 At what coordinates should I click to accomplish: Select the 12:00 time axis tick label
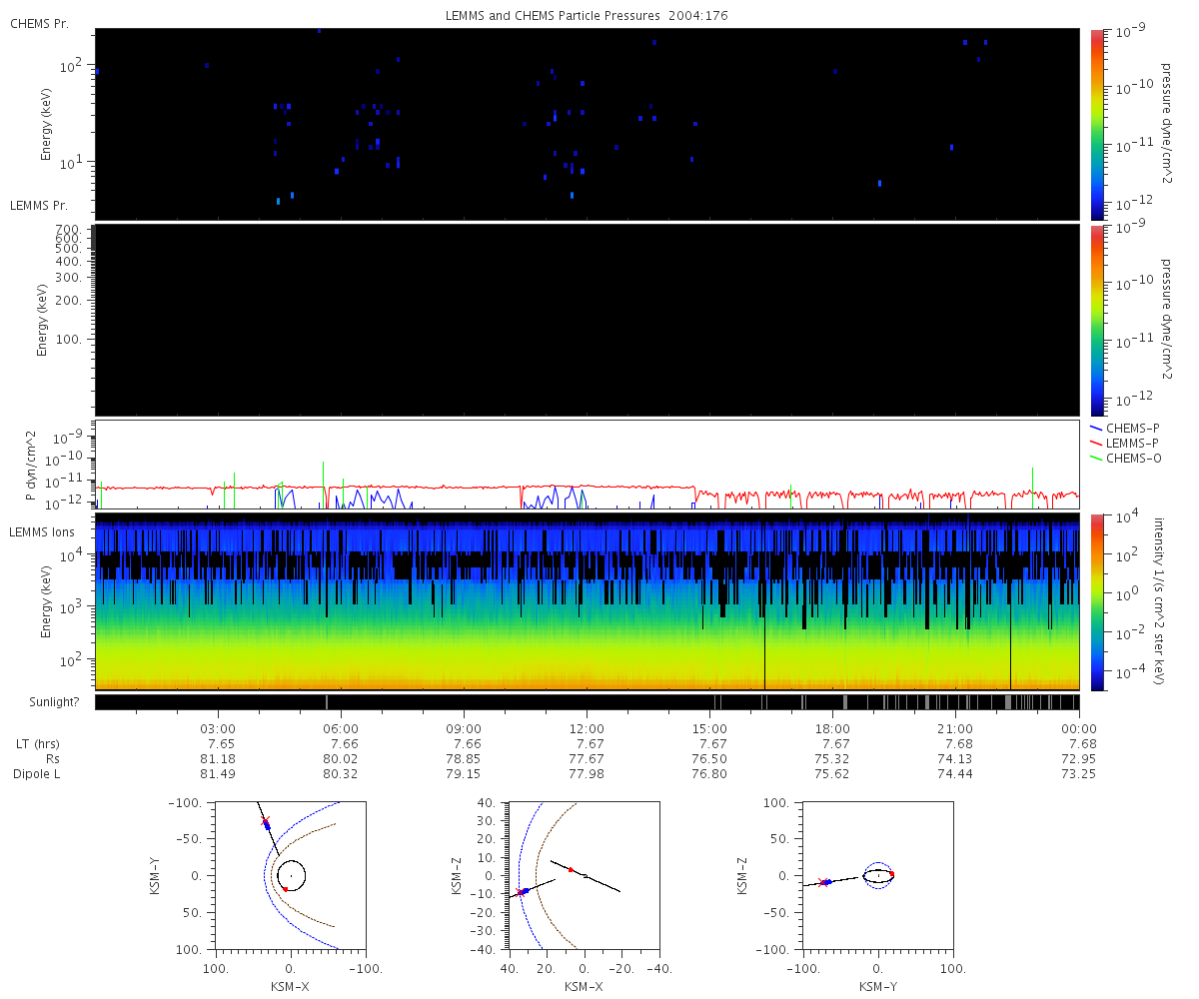(587, 728)
